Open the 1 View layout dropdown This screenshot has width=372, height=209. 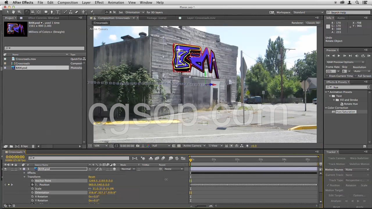point(216,146)
